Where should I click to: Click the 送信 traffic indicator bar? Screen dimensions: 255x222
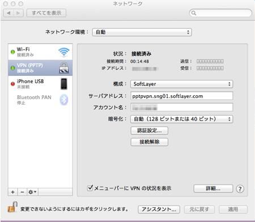210,61
